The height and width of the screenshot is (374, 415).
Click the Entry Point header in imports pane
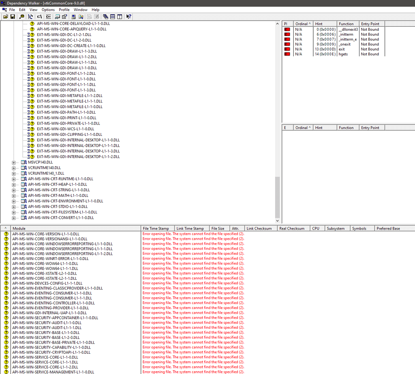click(370, 24)
